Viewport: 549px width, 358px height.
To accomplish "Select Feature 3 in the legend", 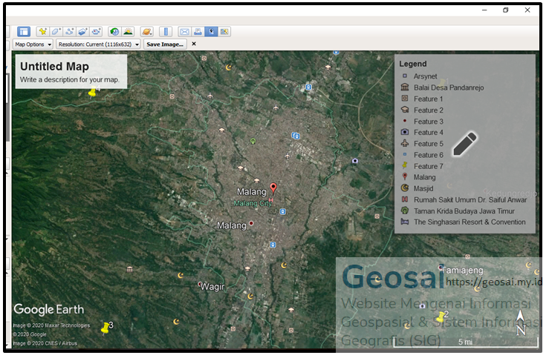I will click(x=422, y=122).
